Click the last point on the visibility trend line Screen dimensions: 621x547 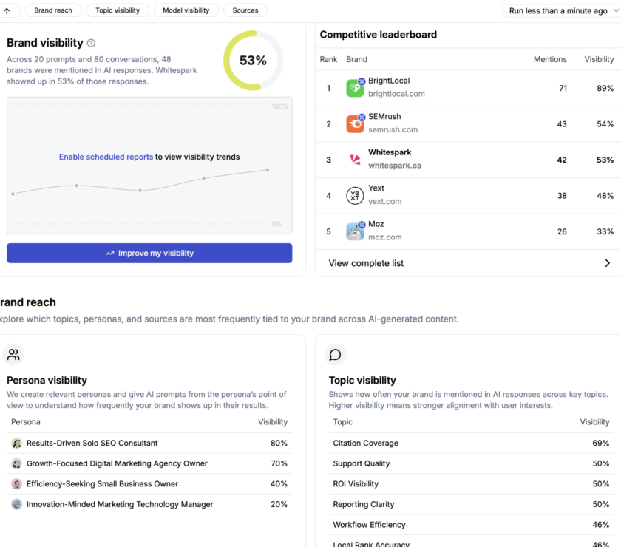point(268,170)
